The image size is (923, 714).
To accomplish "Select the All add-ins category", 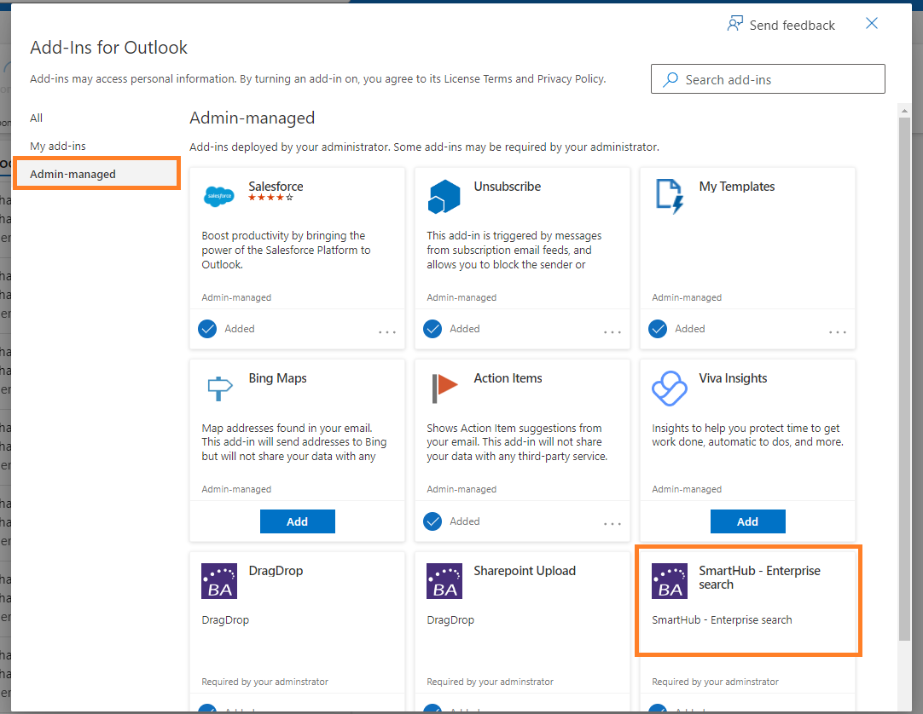I will (x=37, y=118).
